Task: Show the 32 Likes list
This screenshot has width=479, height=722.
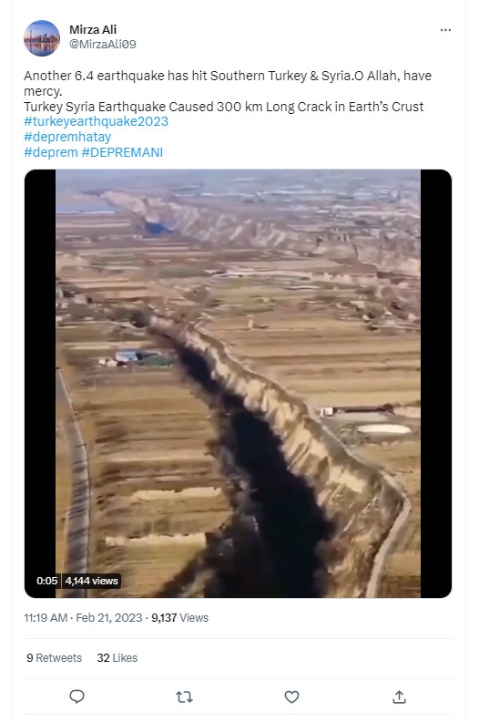Action: [x=117, y=657]
